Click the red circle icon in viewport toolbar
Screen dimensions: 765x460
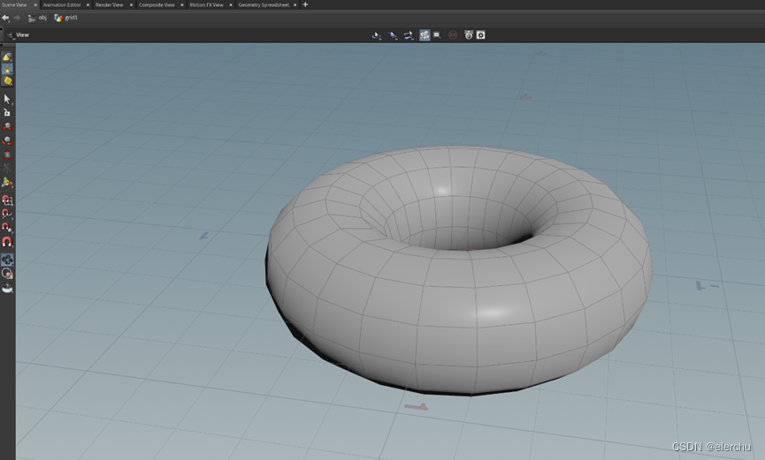452,35
